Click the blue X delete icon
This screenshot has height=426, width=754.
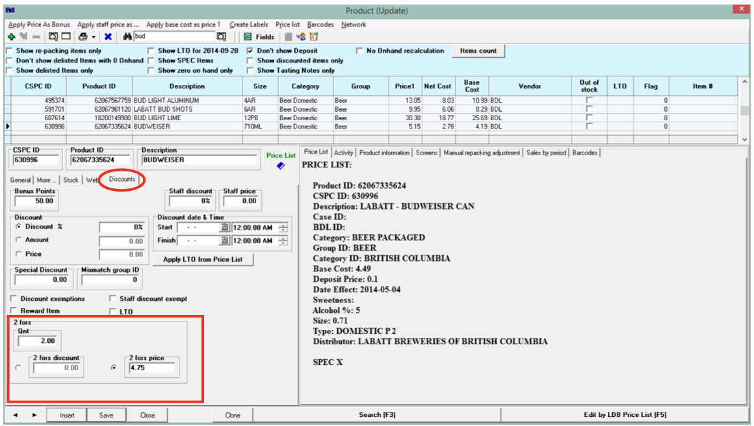(x=108, y=36)
